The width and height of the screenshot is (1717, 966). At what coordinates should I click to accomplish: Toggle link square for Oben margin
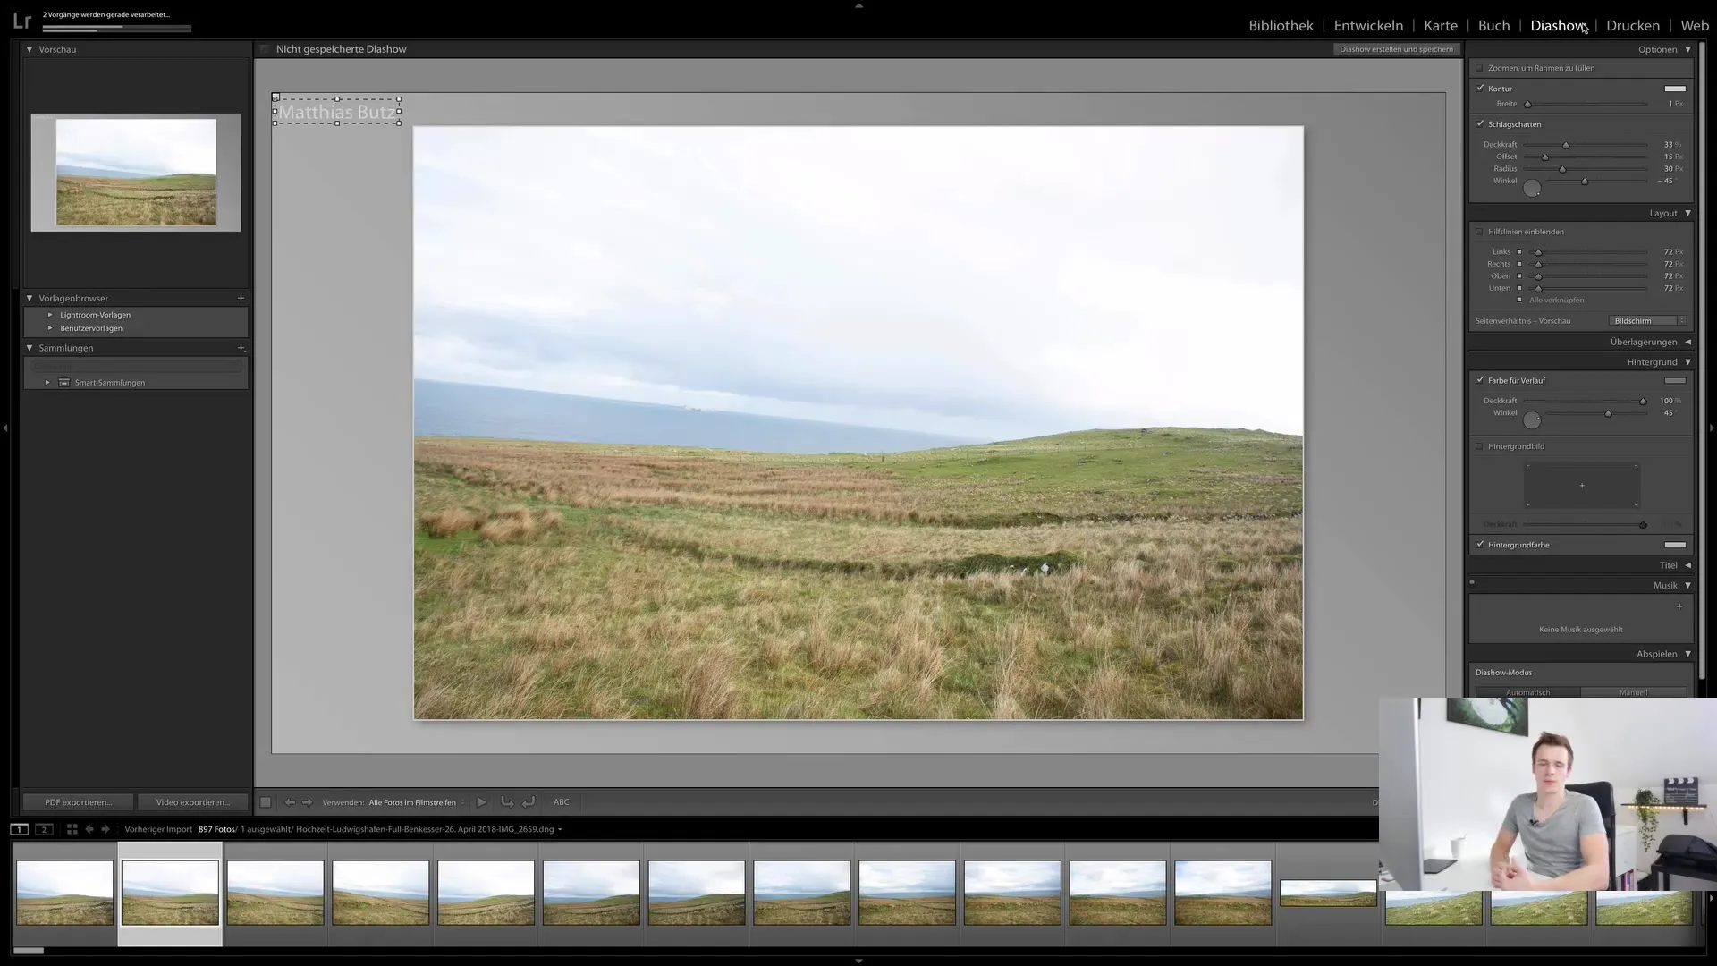click(x=1518, y=276)
